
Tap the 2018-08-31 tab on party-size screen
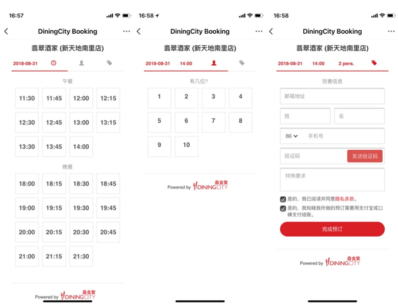(x=158, y=63)
